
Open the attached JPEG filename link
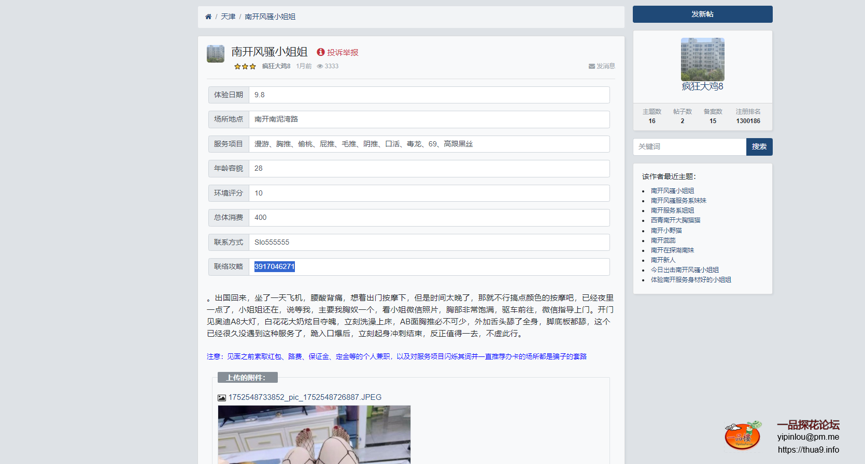click(305, 397)
